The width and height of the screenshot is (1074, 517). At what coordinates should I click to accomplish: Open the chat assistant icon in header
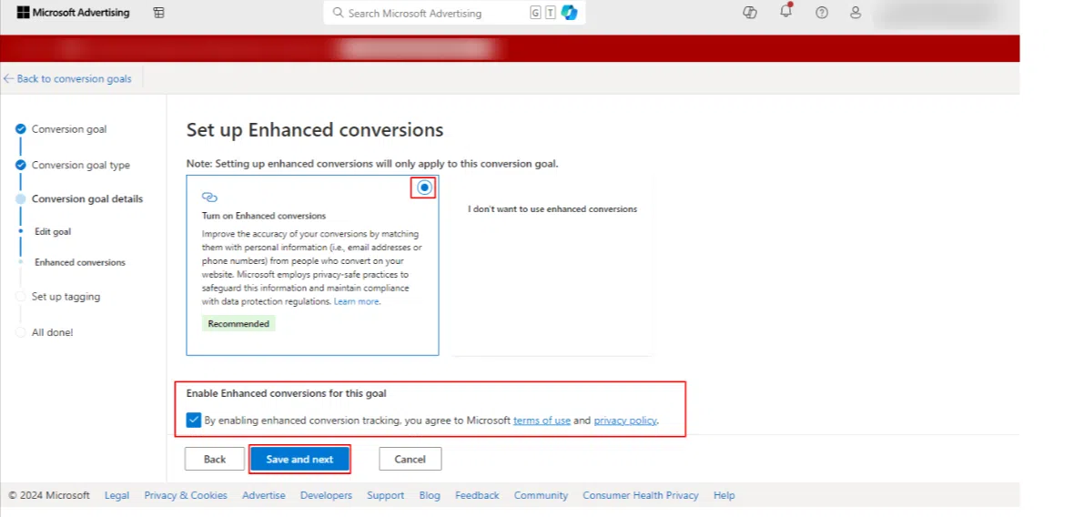coord(750,13)
